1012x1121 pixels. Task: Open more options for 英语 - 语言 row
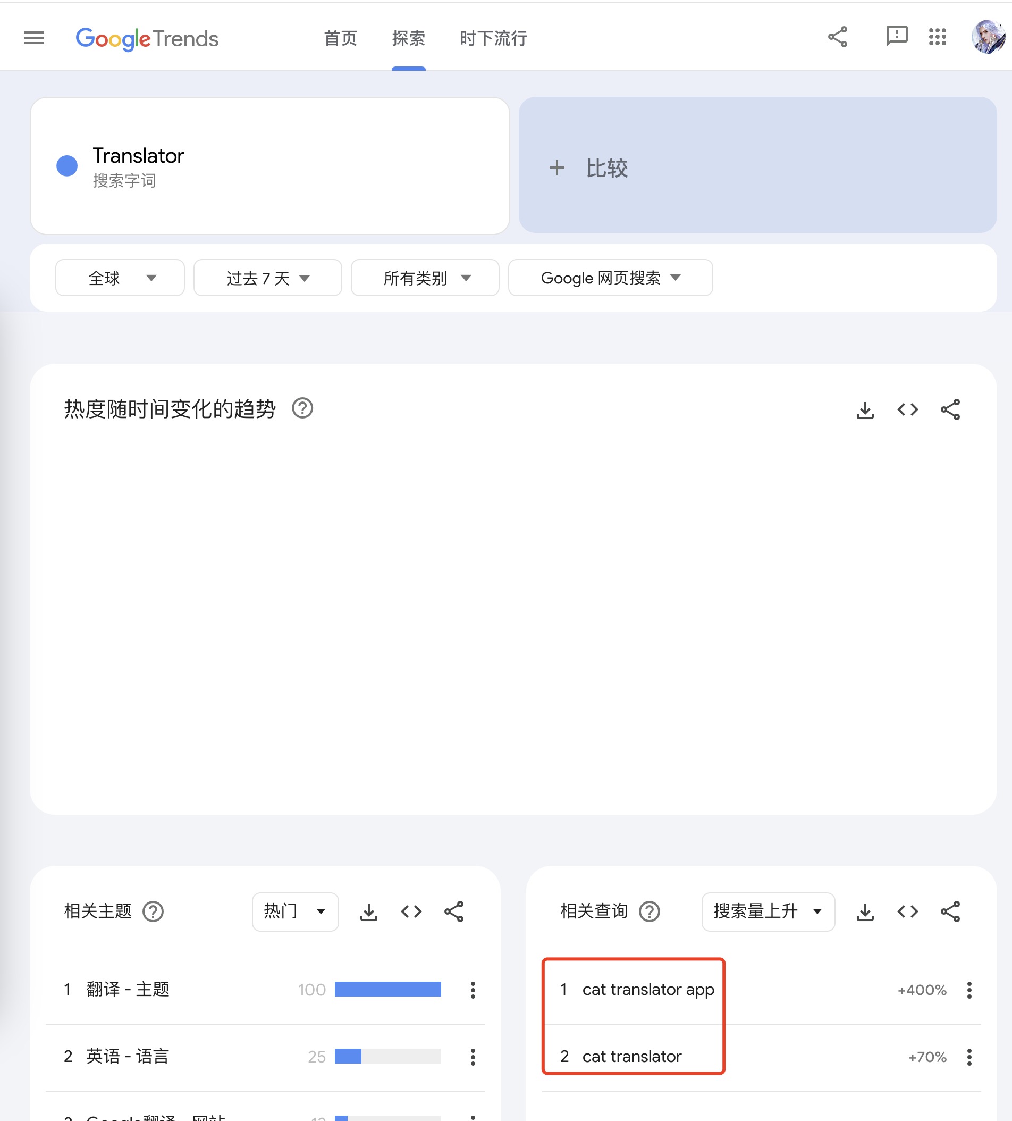473,1057
